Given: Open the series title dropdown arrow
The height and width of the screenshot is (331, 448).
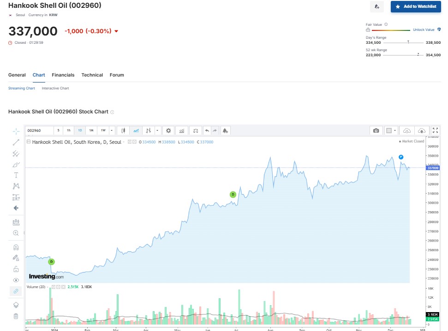Looking at the screenshot, I should [124, 142].
